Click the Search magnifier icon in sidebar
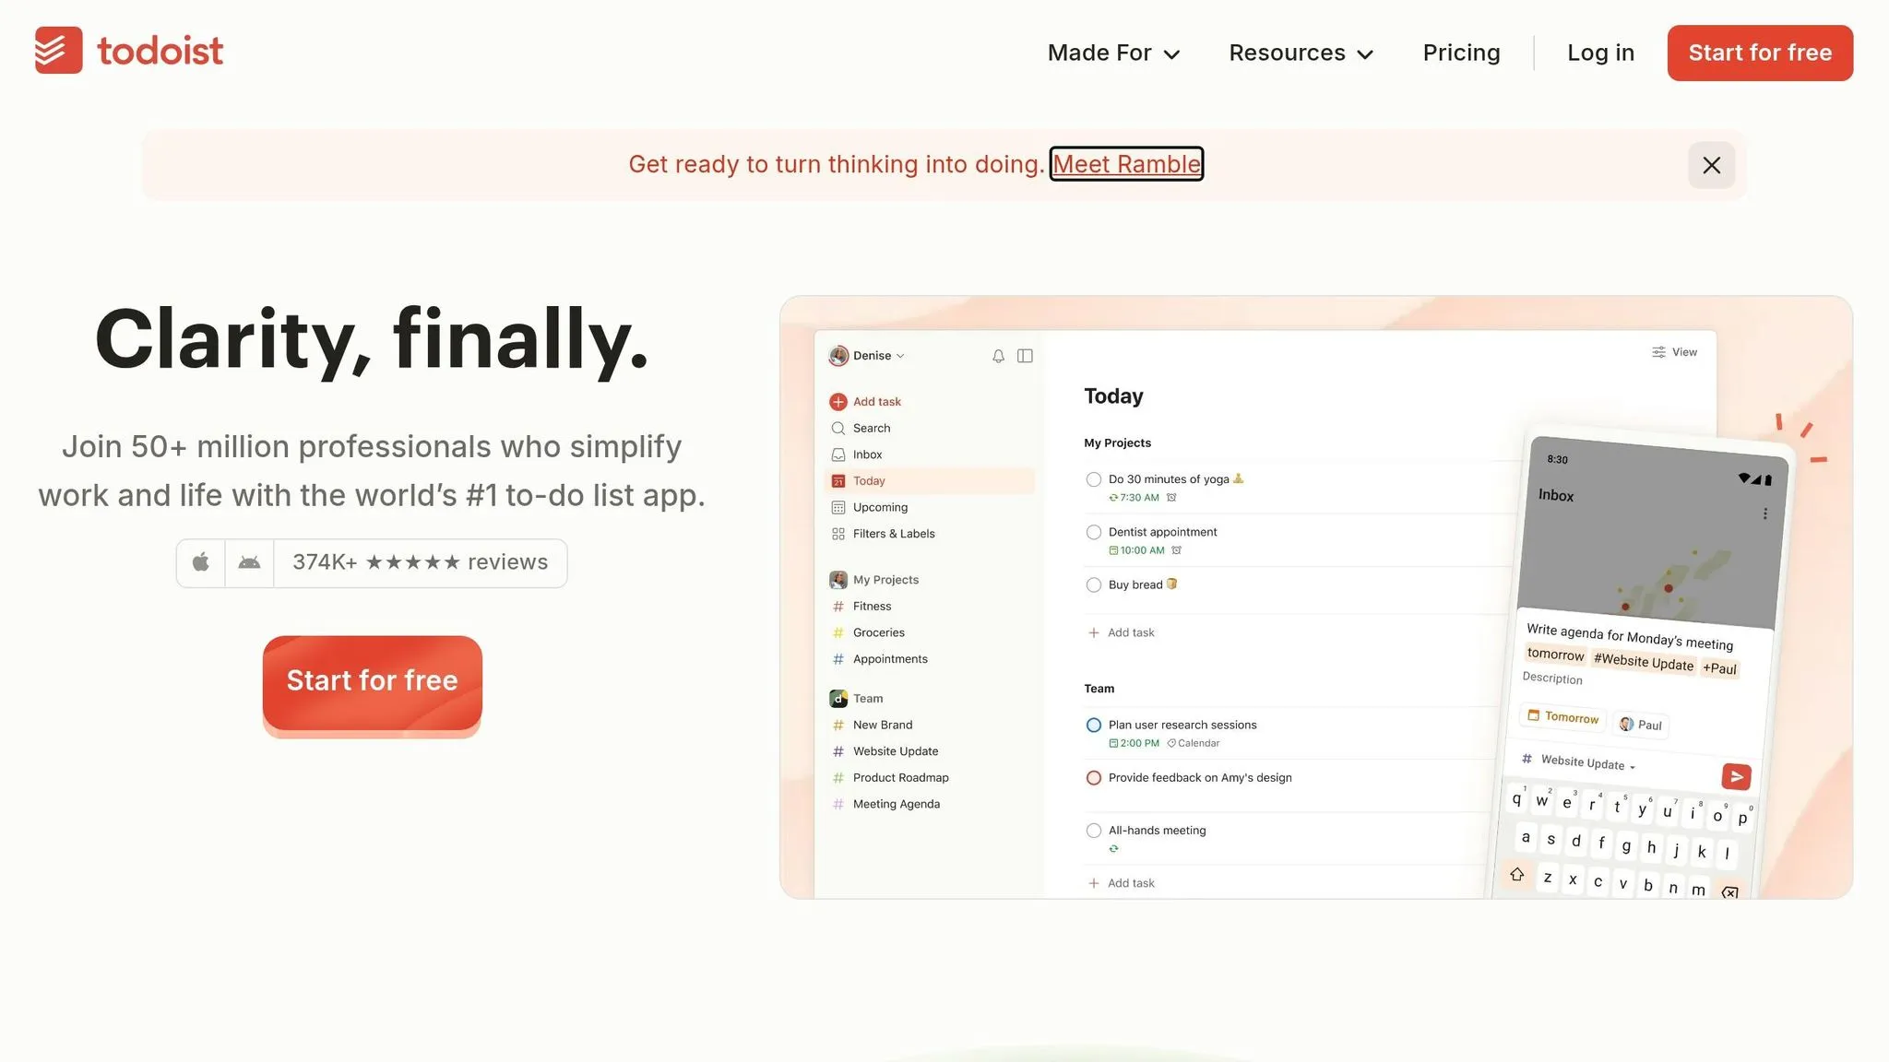1889x1062 pixels. pyautogui.click(x=838, y=429)
